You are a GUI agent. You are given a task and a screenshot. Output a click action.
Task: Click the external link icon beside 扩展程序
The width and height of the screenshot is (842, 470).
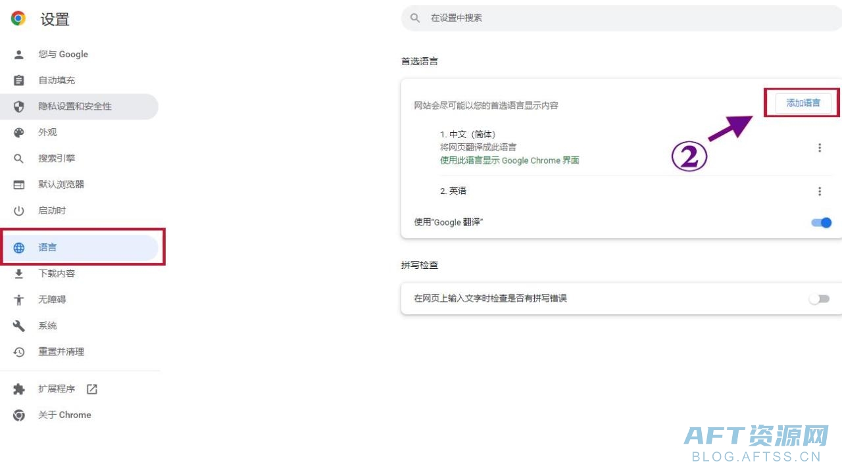click(x=92, y=389)
